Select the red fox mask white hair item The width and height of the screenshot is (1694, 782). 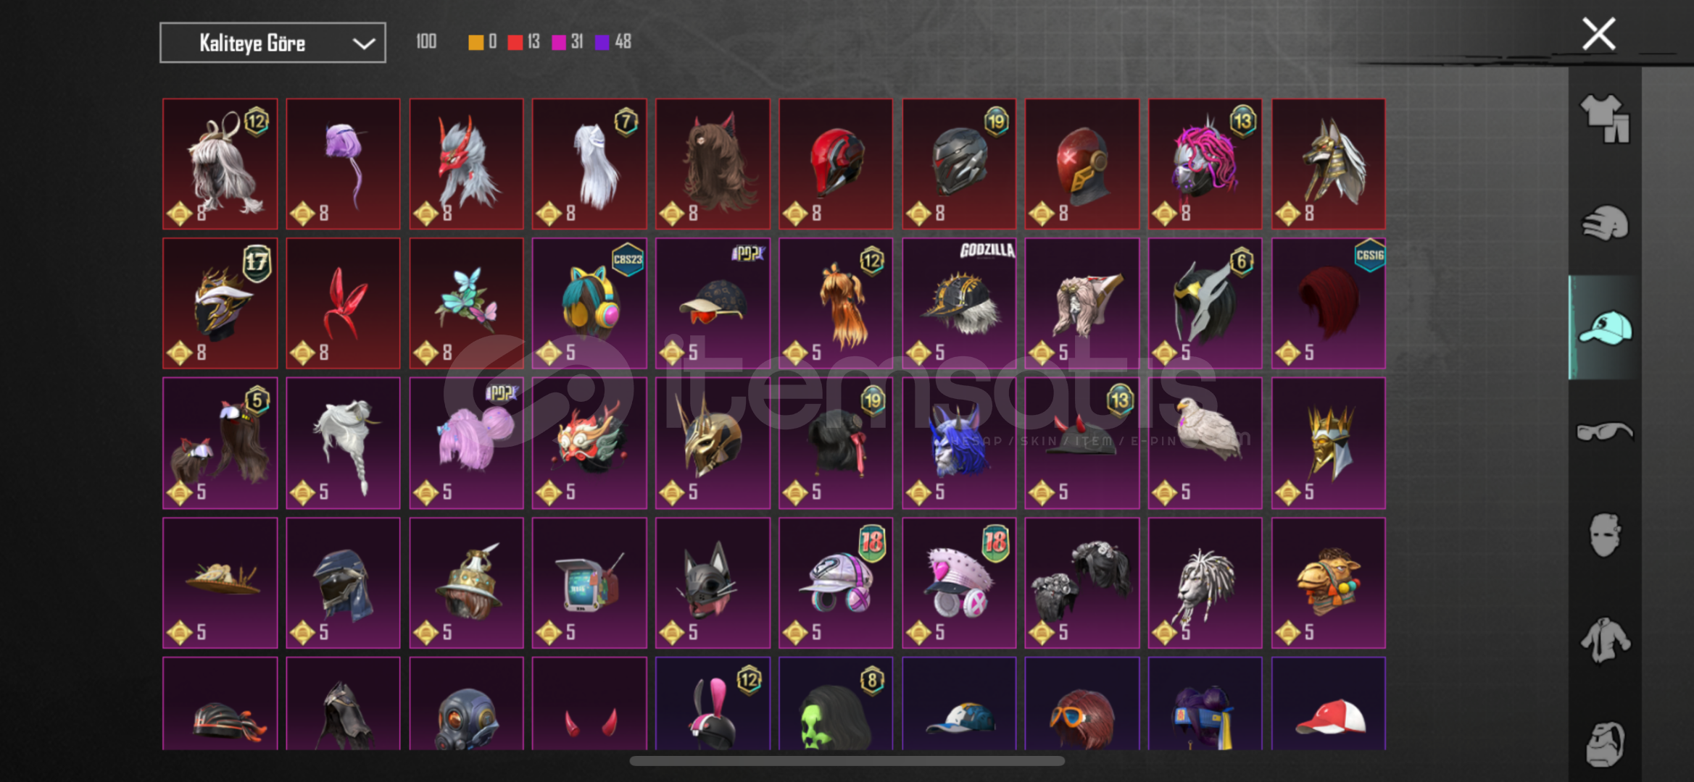[466, 164]
